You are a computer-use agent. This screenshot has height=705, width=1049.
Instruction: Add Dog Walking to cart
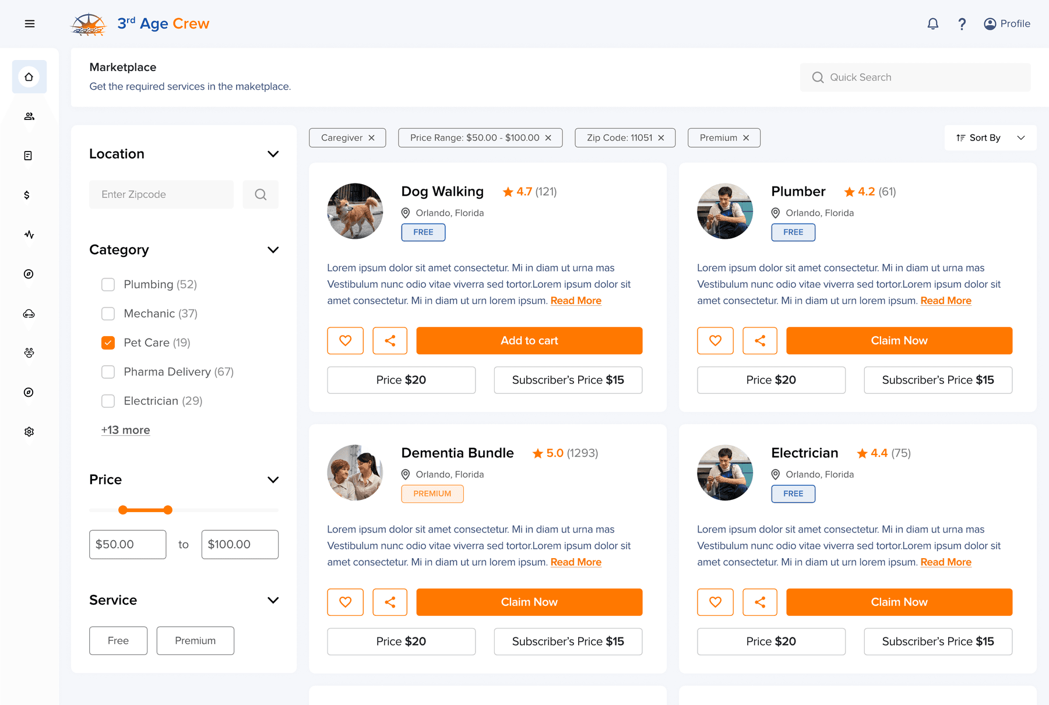(x=529, y=341)
